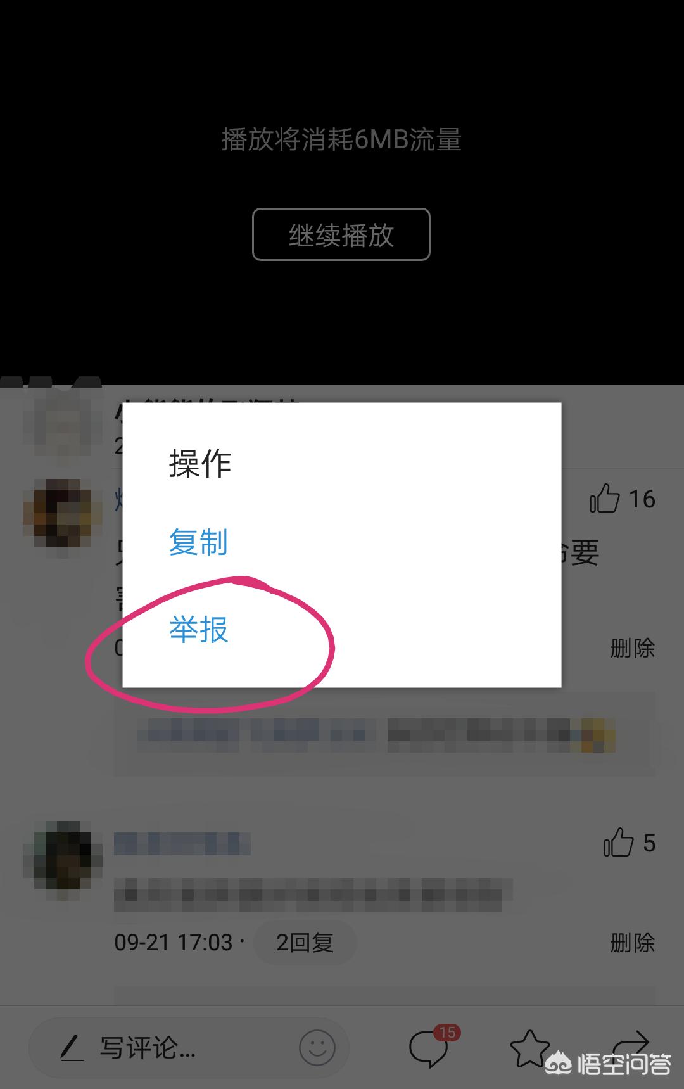The image size is (684, 1089).
Task: Tap the pencil icon in comment bar
Action: (x=72, y=1048)
